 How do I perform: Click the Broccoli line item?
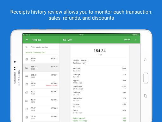point(100,70)
